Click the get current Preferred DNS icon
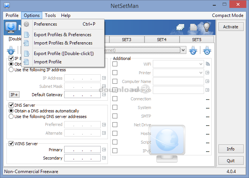 point(104,125)
